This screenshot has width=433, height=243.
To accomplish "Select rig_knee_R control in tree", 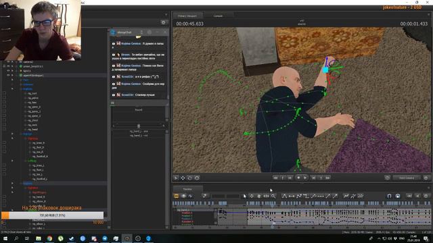I will pyautogui.click(x=39, y=142).
